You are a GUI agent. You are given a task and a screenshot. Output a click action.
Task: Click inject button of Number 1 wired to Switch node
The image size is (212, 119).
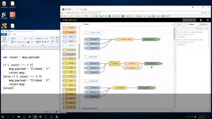85,68
